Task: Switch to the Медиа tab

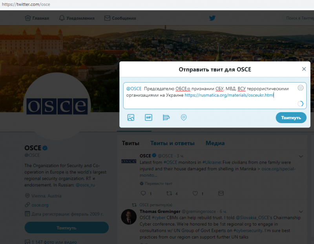Action: [x=215, y=143]
